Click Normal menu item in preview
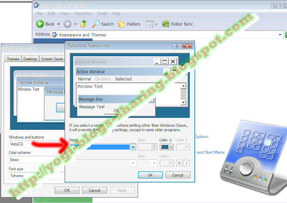The height and width of the screenshot is (203, 287). (85, 79)
